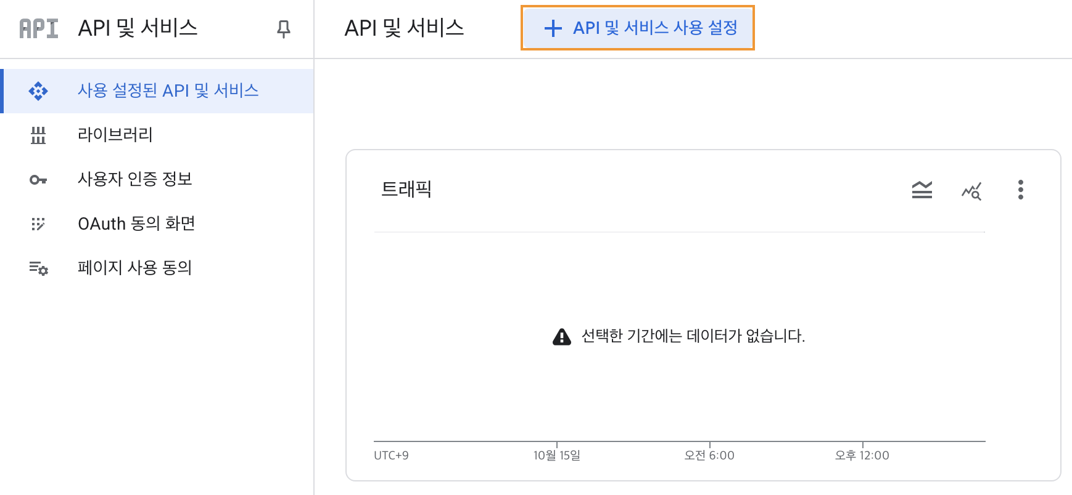Click the key icon next to 사용자 인증 정보
Image resolution: width=1072 pixels, height=495 pixels.
[38, 180]
